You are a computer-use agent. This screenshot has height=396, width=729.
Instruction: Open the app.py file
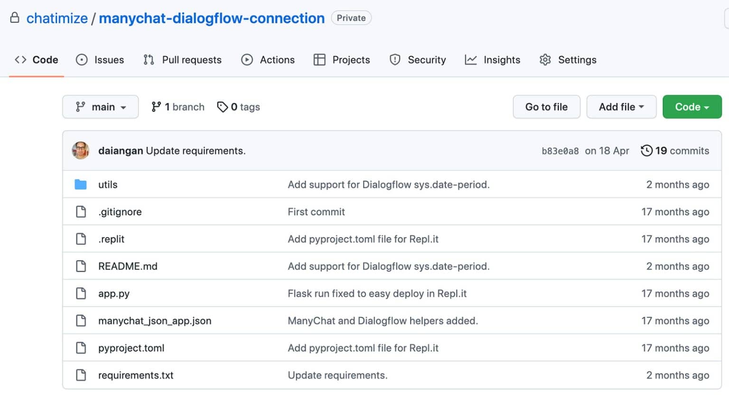(x=114, y=294)
